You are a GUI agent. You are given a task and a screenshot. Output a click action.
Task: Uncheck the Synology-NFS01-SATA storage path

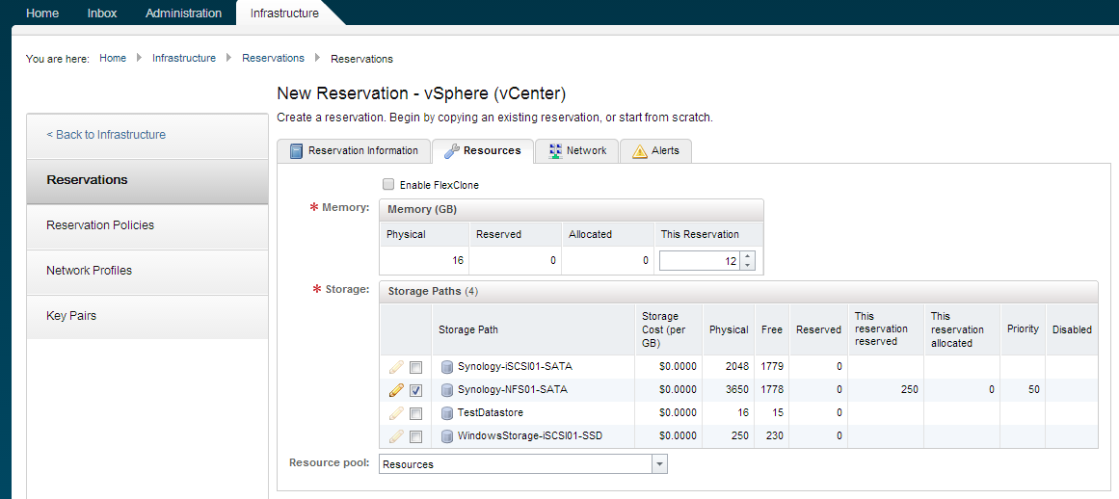(415, 390)
